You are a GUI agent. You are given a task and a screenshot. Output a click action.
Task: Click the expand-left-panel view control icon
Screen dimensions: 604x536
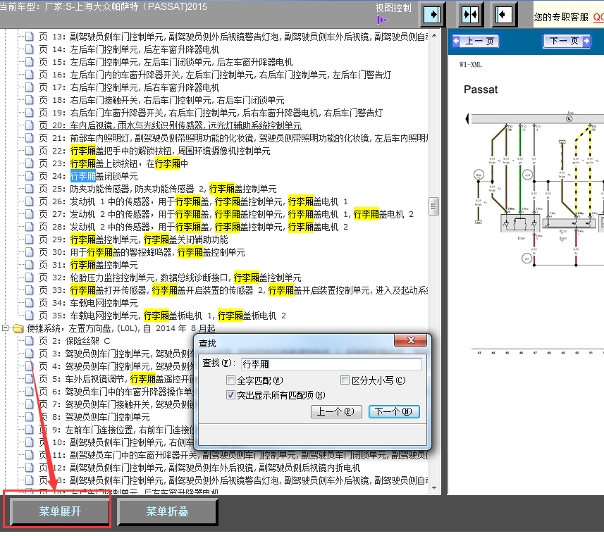pyautogui.click(x=433, y=14)
